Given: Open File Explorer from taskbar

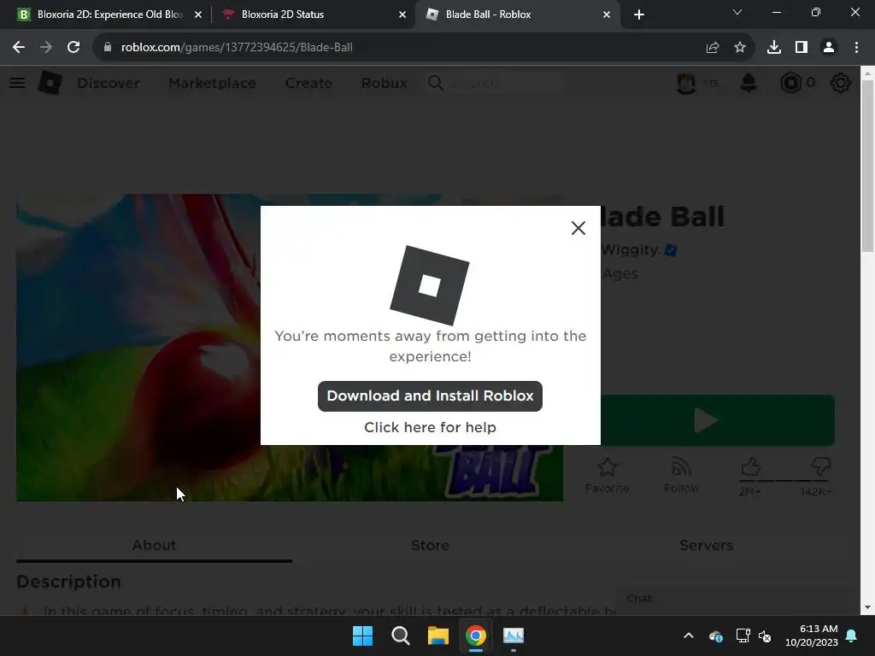Looking at the screenshot, I should (x=438, y=635).
